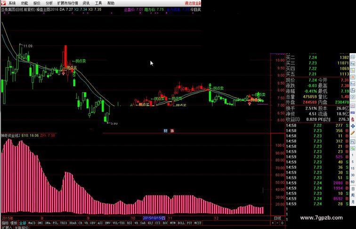The height and width of the screenshot is (229, 356).
Task: Select the DMI indicator tab
Action: tap(40, 223)
